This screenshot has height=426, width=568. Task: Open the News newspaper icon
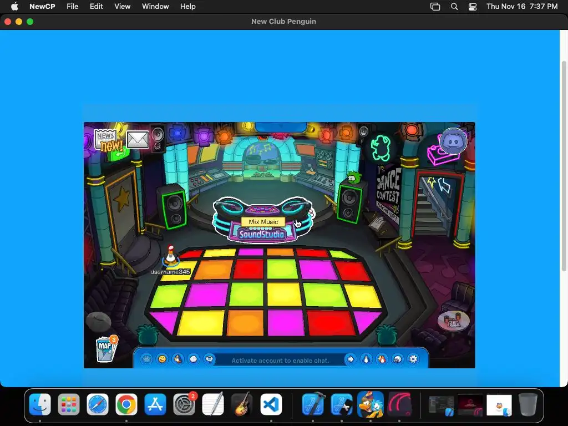[x=107, y=141]
